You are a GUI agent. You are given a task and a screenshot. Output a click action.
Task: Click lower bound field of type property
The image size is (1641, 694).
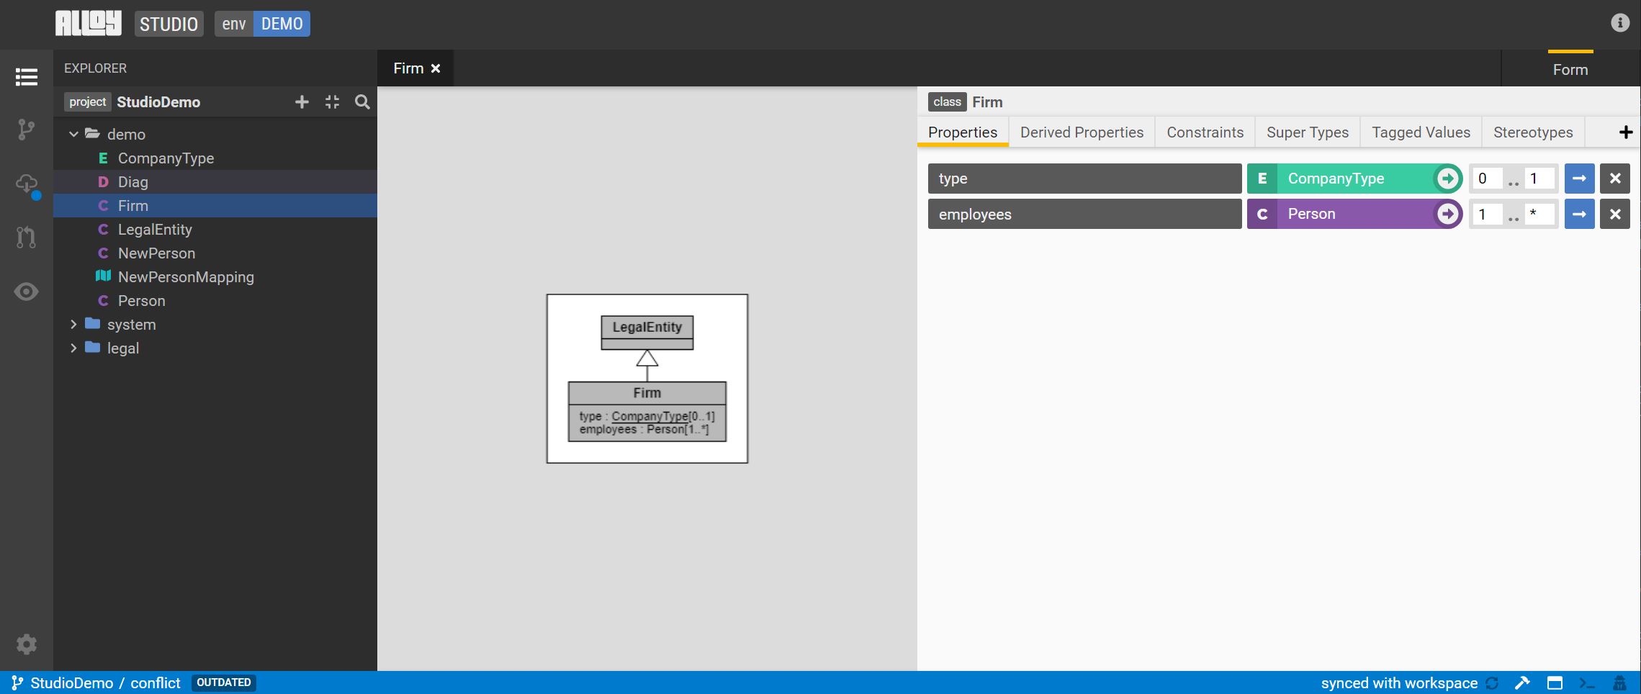coord(1487,179)
